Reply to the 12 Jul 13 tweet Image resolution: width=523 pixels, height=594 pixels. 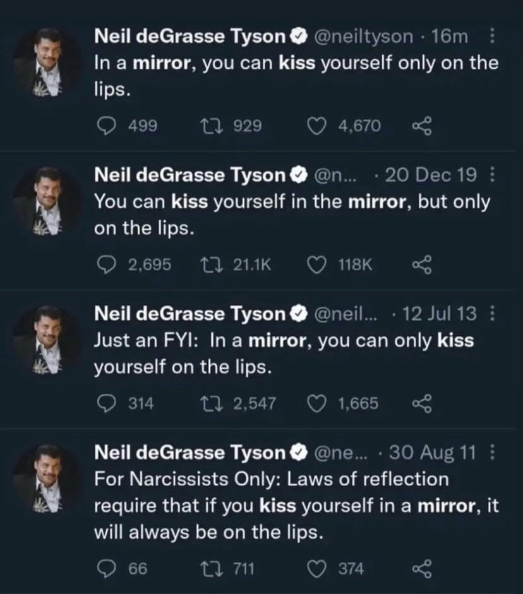[106, 404]
